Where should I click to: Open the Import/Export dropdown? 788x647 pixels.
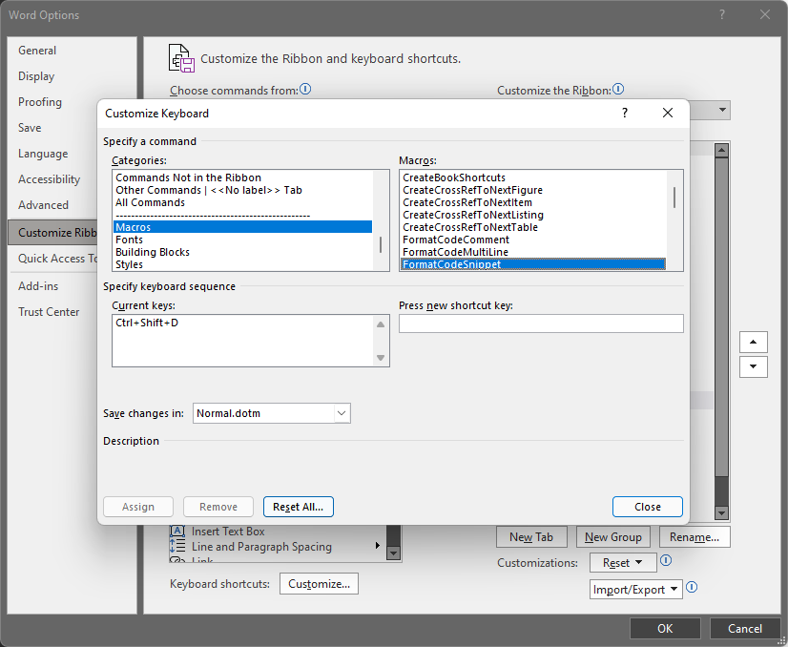pos(635,589)
